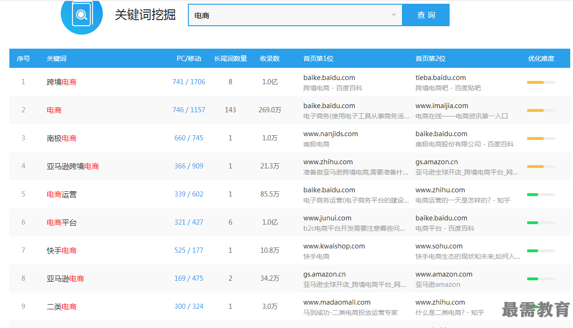This screenshot has width=573, height=328.
Task: Open keyword 南极电商
Action: pos(62,138)
